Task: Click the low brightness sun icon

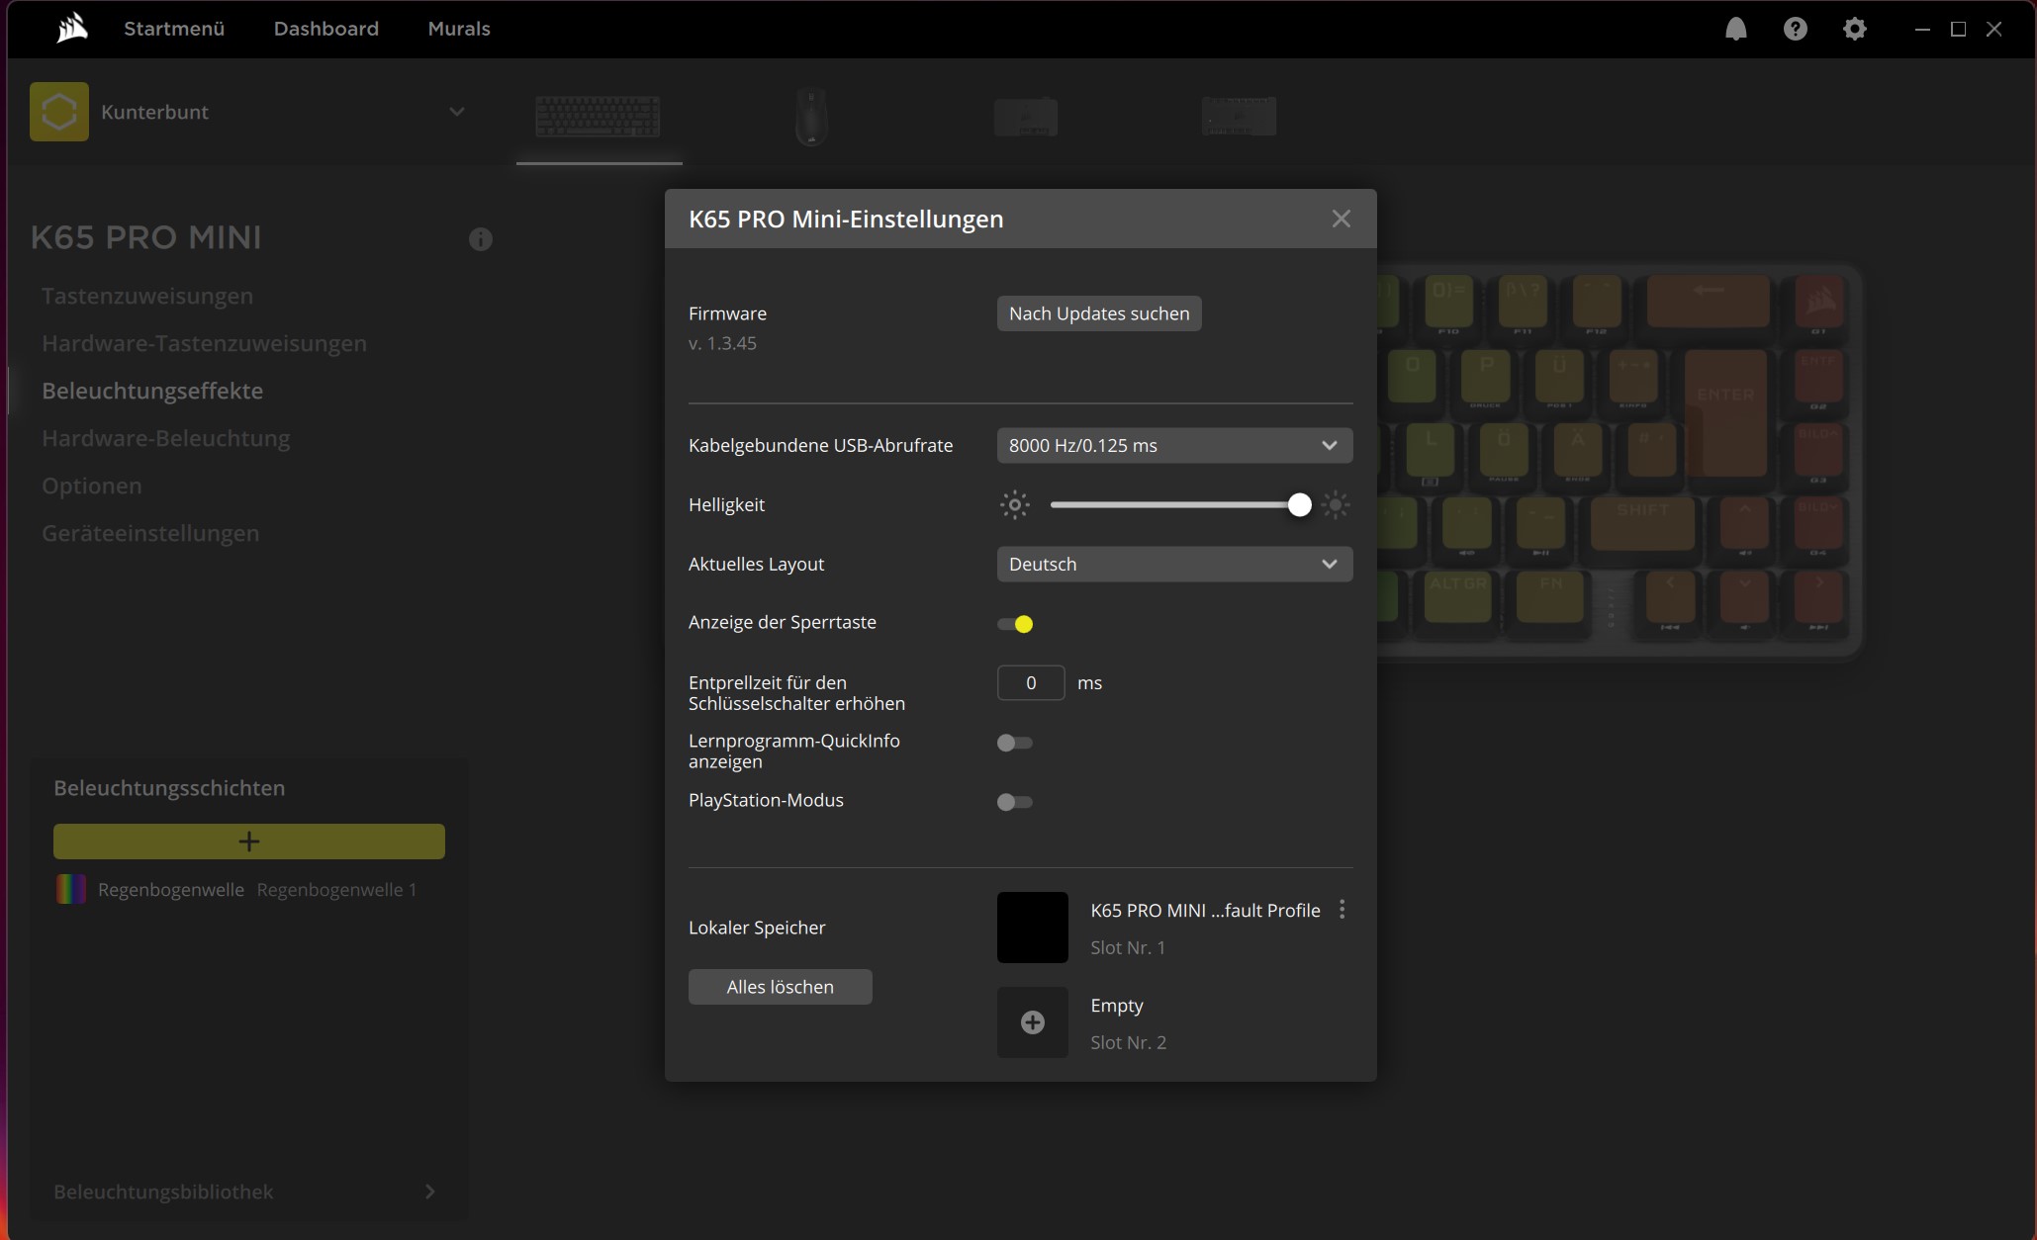Action: [1014, 505]
